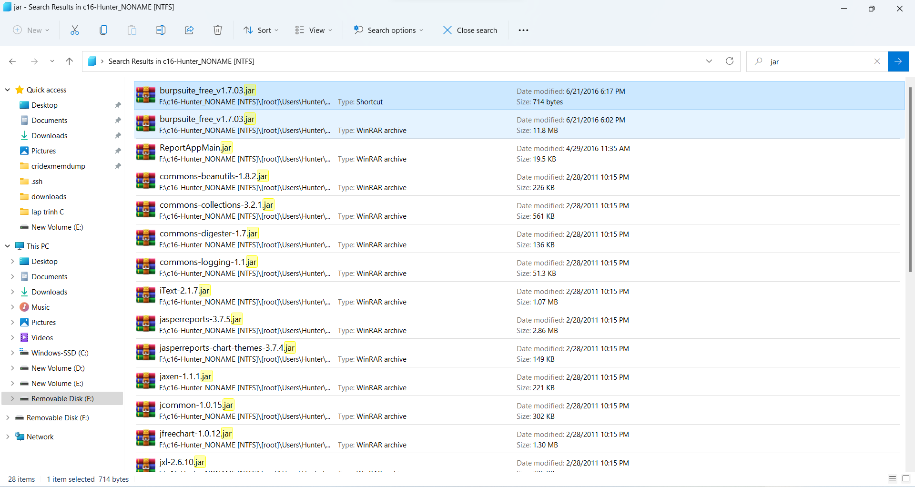Switch to large thumbnails view icon

point(906,479)
